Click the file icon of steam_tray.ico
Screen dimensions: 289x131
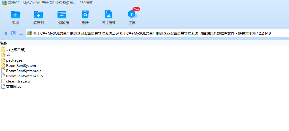3,81
